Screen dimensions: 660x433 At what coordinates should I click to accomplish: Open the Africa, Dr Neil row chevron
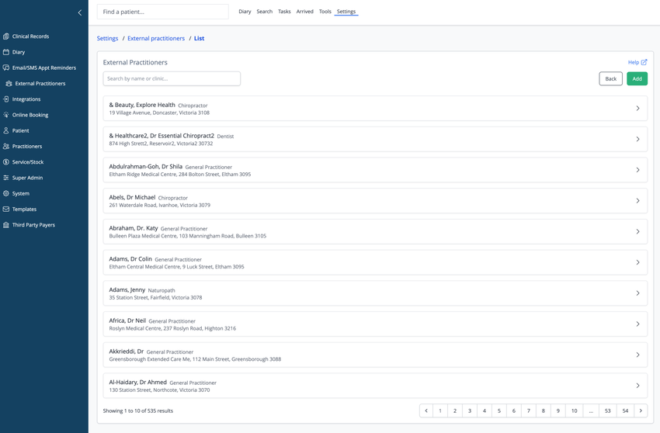point(637,324)
